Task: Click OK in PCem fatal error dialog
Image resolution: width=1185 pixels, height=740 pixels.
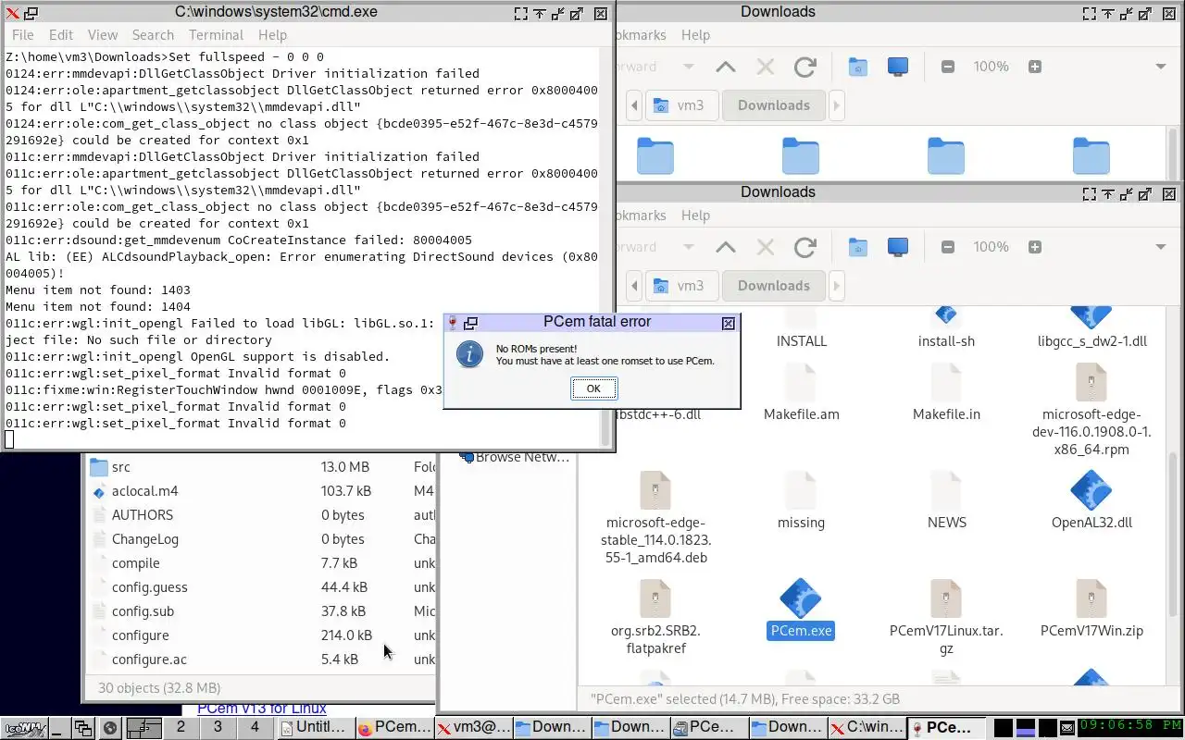Action: click(x=593, y=388)
